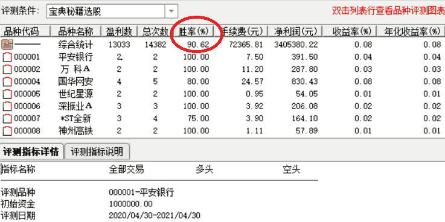Click the document icon for 000006
The height and width of the screenshot is (222, 445).
tap(7, 106)
